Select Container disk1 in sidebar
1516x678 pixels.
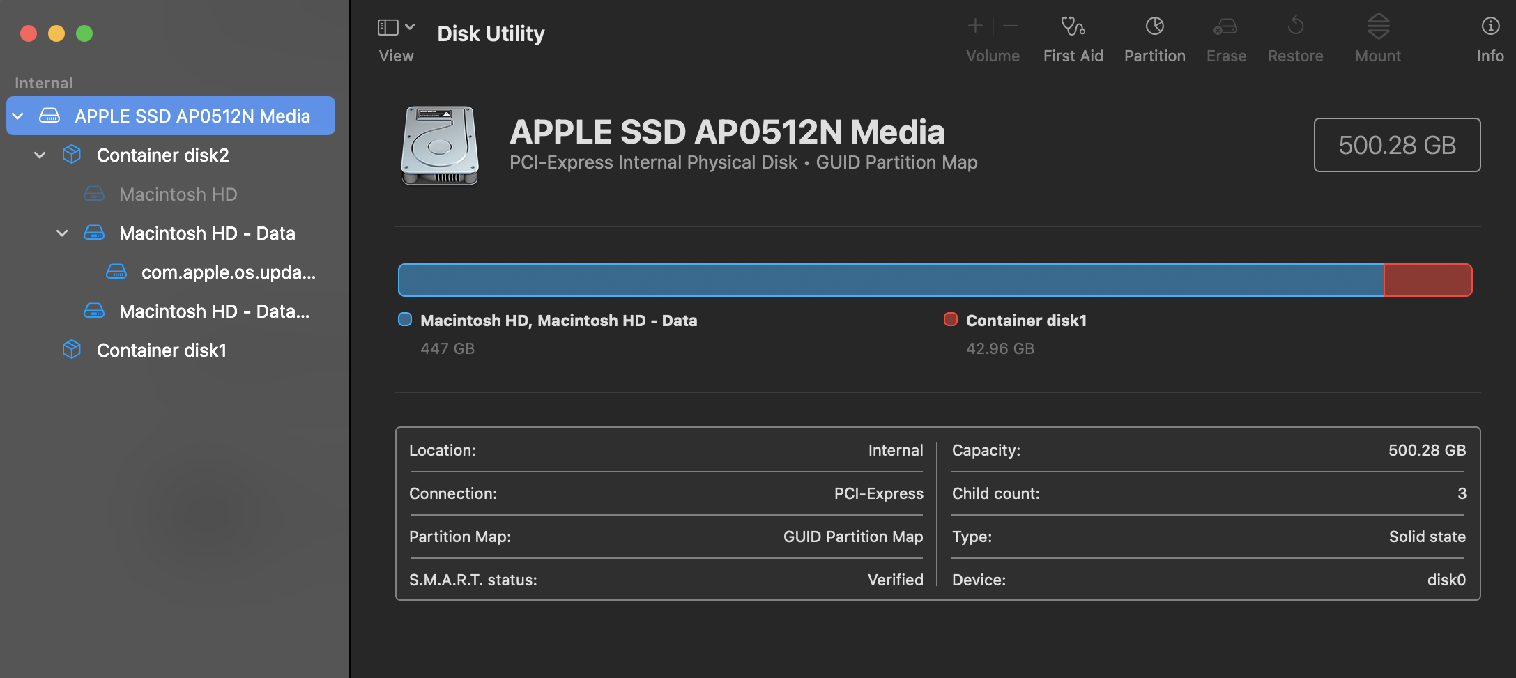(x=161, y=350)
